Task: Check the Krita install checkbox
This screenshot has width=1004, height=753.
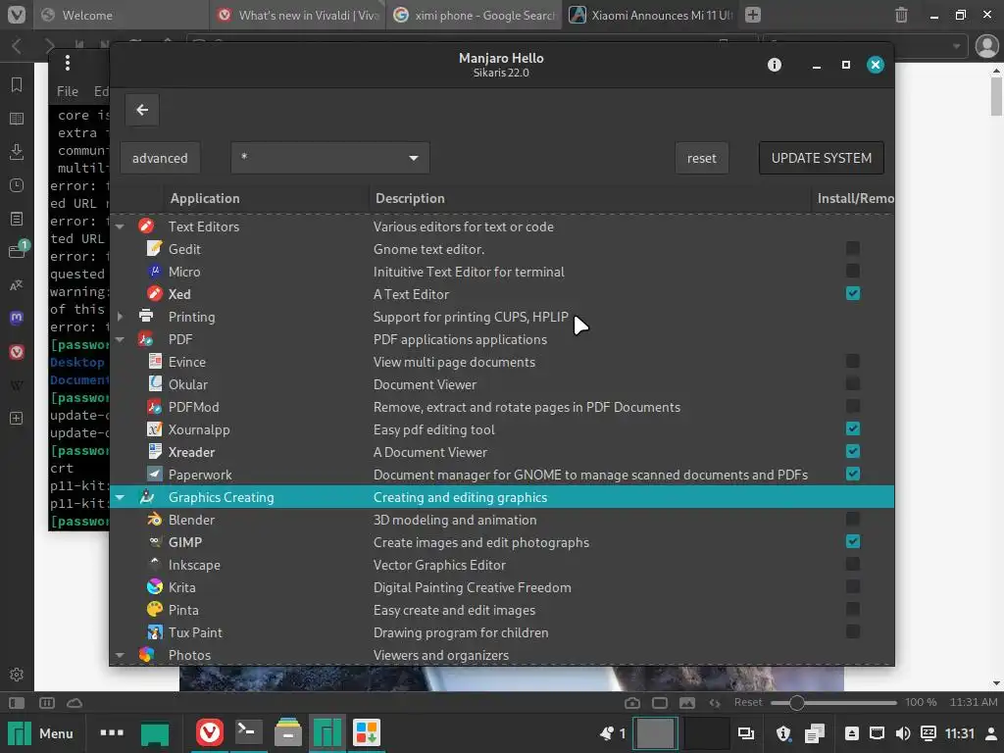Action: tap(852, 586)
